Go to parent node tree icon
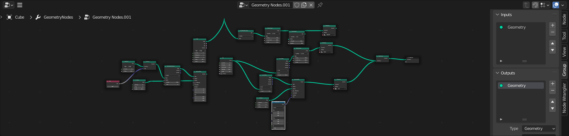The width and height of the screenshot is (569, 136). pos(526,5)
